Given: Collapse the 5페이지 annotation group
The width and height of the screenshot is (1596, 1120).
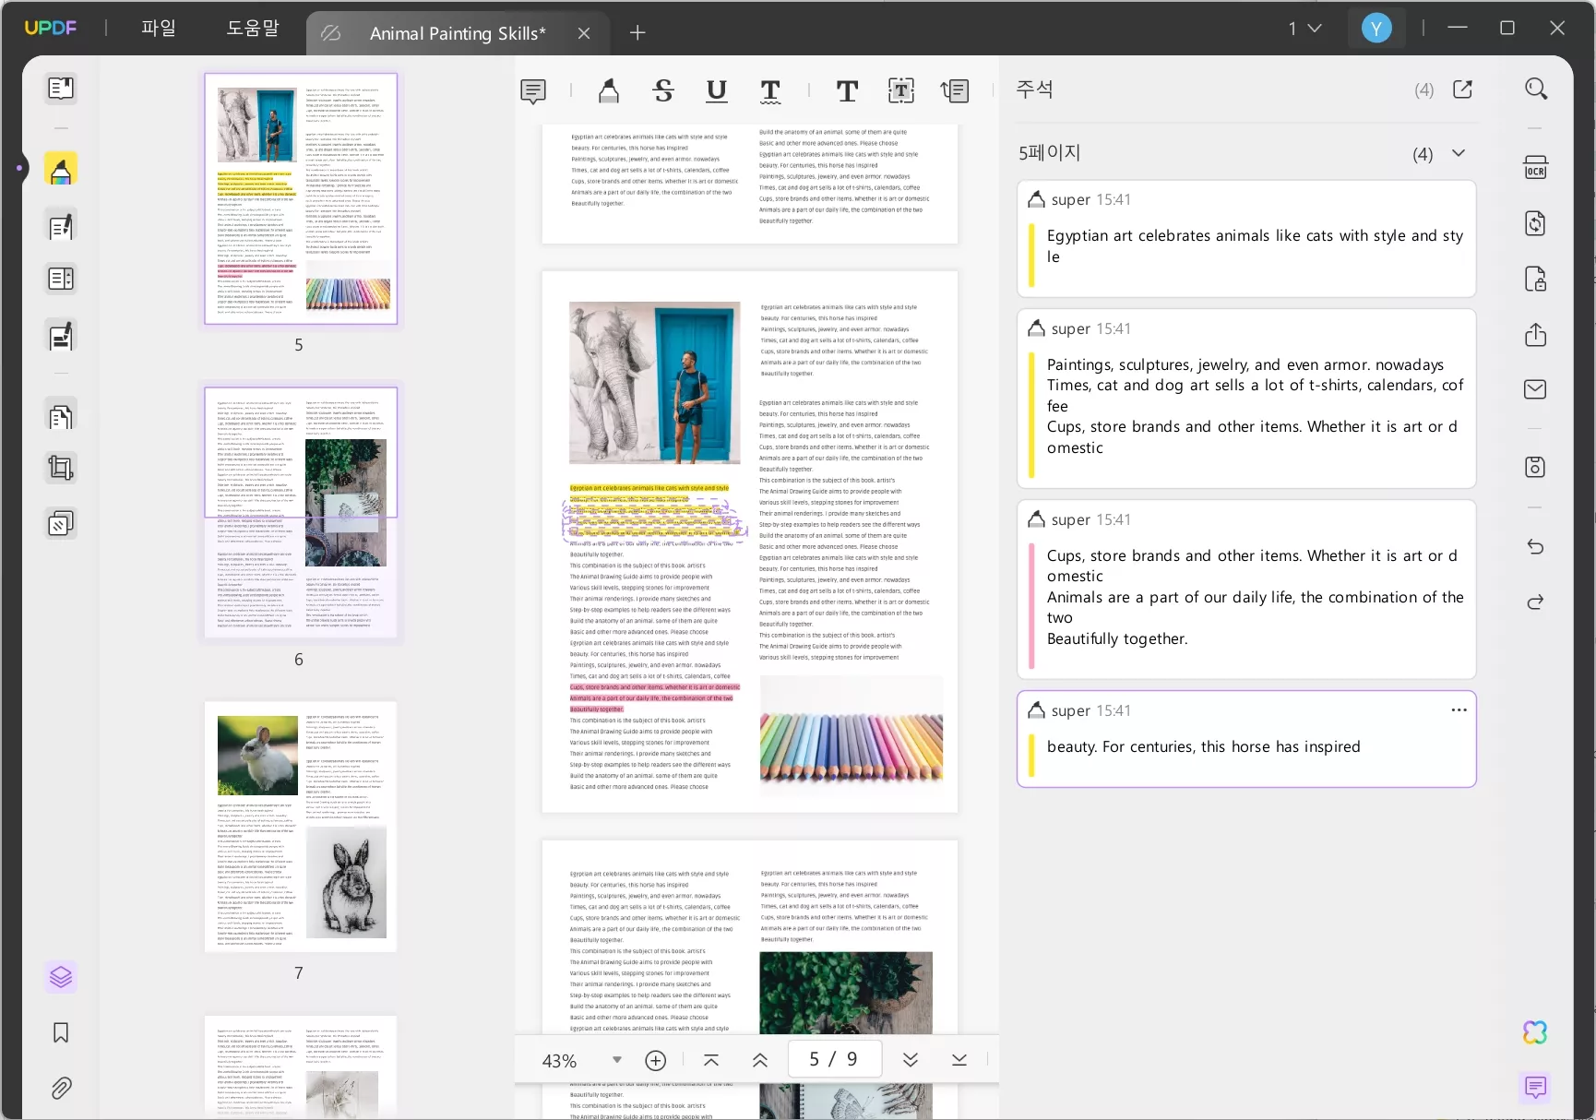Looking at the screenshot, I should (1458, 153).
